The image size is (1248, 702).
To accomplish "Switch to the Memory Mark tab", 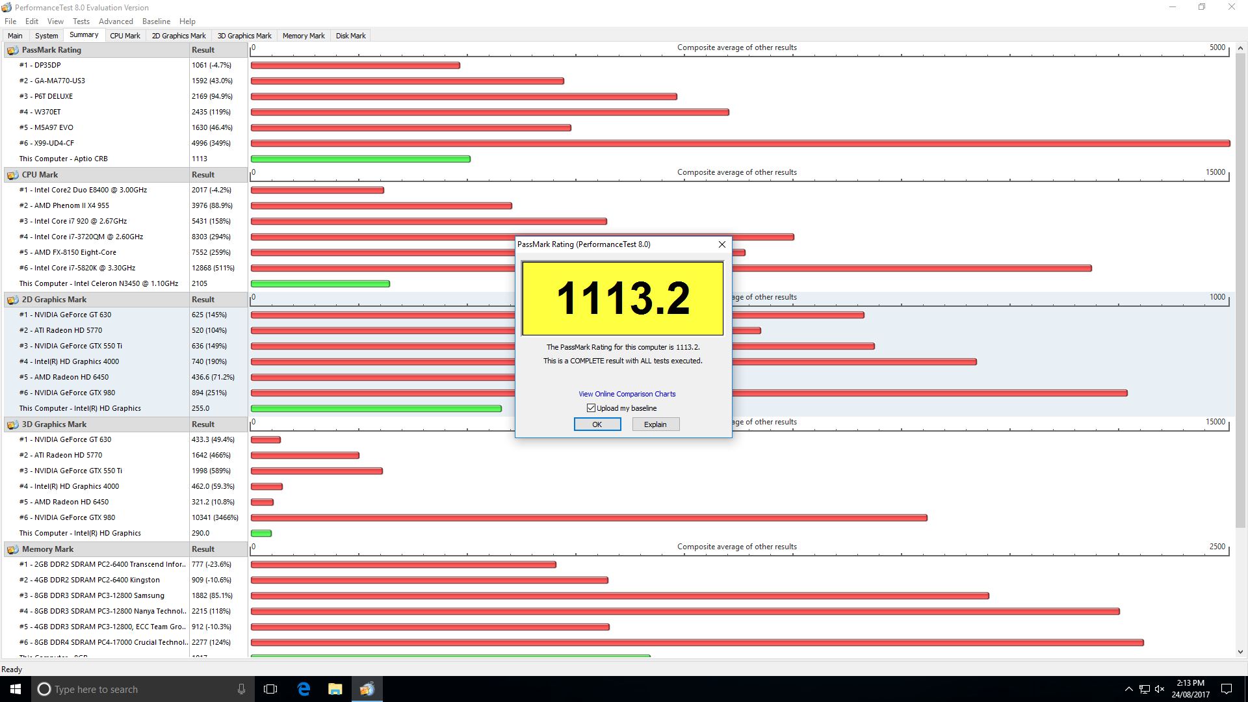I will click(304, 36).
